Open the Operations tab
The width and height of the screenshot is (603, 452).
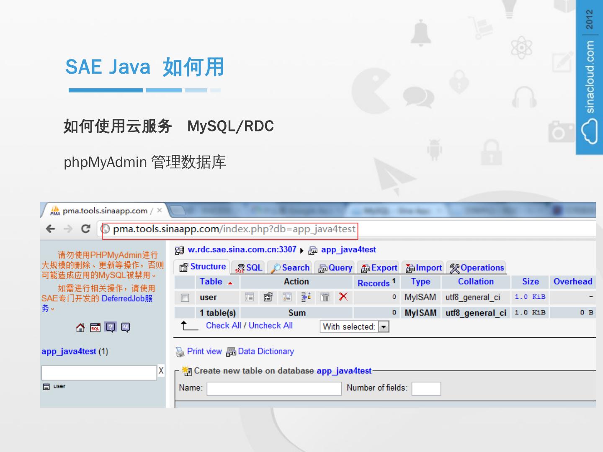click(477, 268)
